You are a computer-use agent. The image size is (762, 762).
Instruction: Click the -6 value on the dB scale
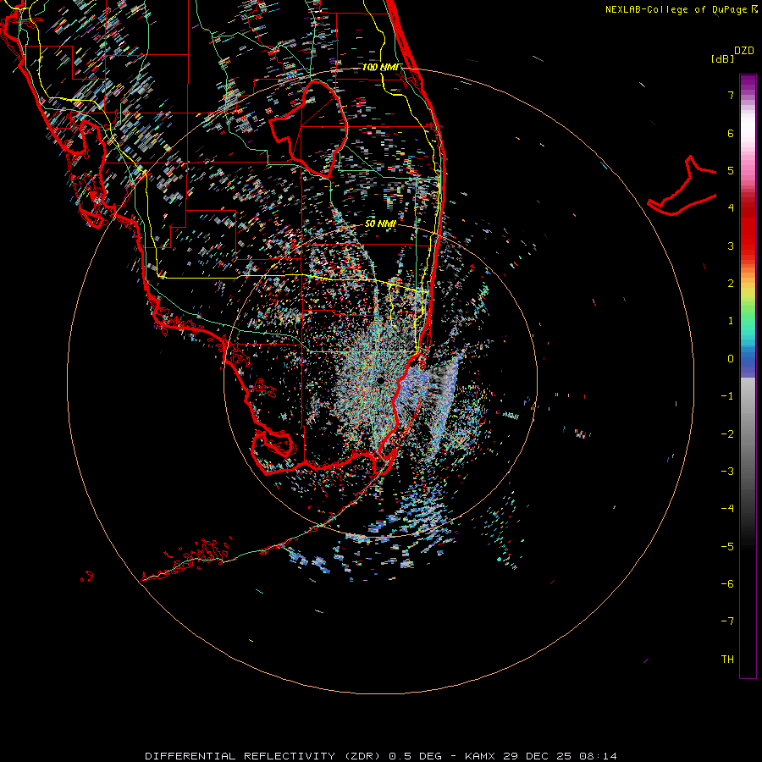[x=727, y=584]
